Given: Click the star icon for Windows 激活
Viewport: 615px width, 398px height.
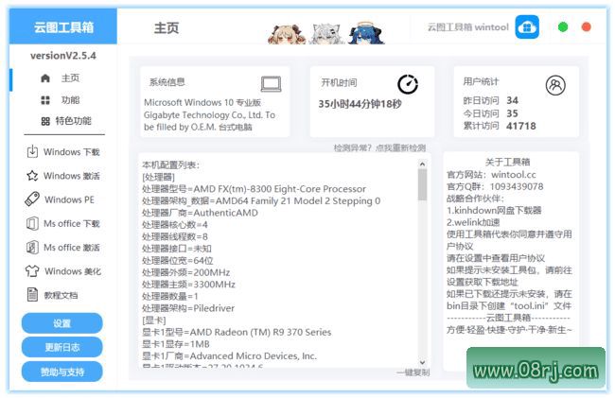Looking at the screenshot, I should [32, 176].
